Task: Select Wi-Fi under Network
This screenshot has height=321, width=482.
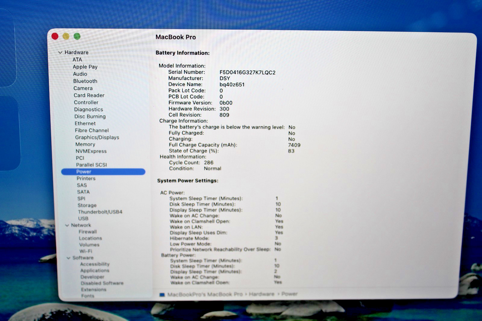Action: click(x=86, y=251)
